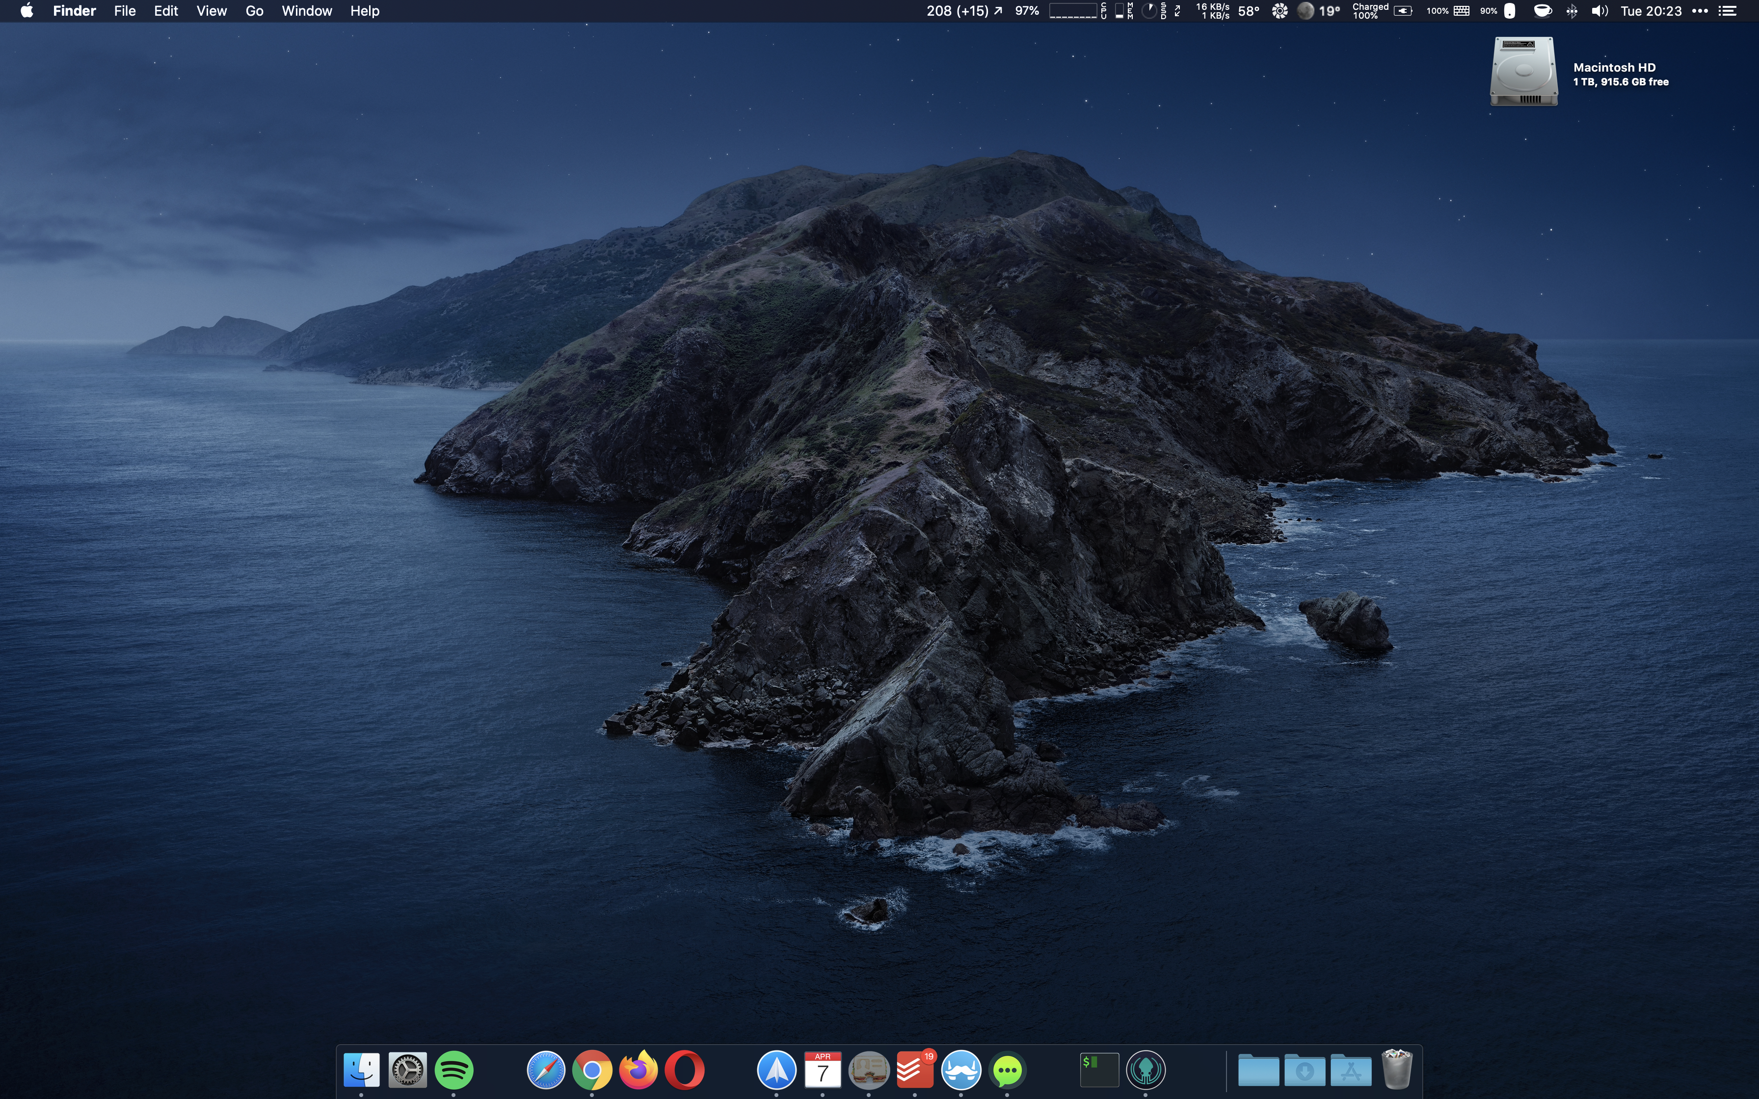Screen dimensions: 1759x1099
Task: Open Todoist with 19 badge
Action: [914, 1070]
